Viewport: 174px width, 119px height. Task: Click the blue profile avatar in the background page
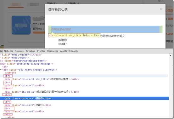[21, 25]
